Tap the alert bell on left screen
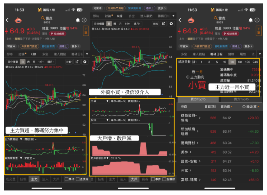This screenshot has height=195, width=267. pyautogui.click(x=78, y=20)
